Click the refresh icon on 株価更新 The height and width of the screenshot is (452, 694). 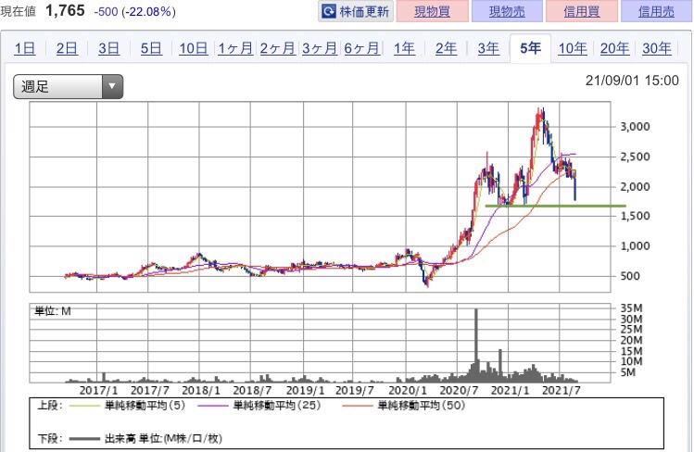(328, 11)
